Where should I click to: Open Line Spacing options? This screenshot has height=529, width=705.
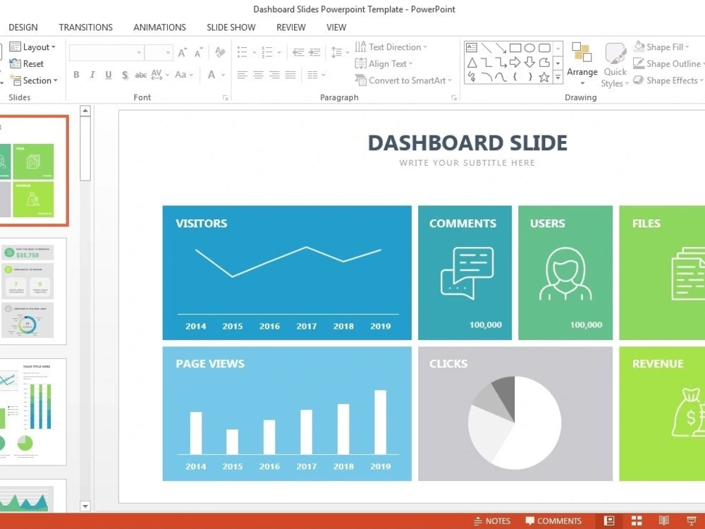(x=340, y=52)
